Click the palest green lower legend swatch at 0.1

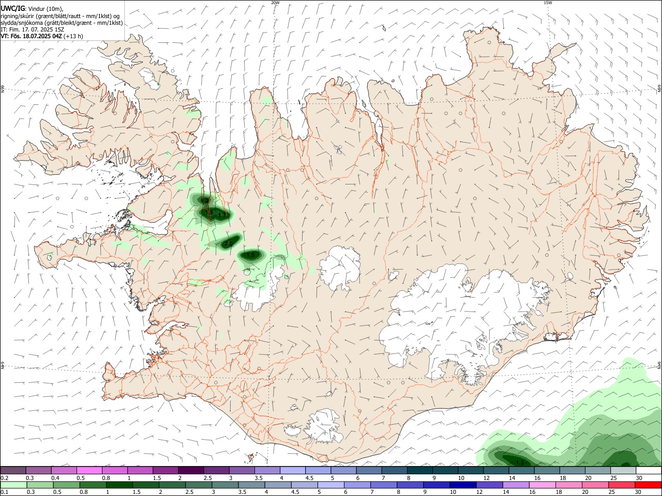coord(13,485)
